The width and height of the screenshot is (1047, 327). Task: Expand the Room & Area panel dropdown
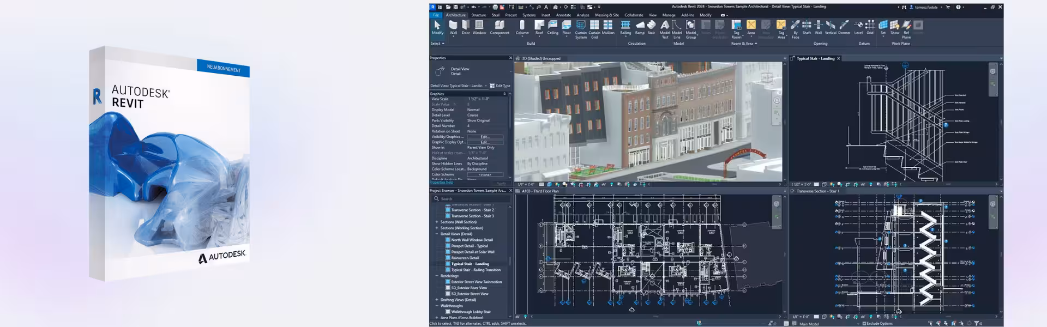click(x=744, y=44)
